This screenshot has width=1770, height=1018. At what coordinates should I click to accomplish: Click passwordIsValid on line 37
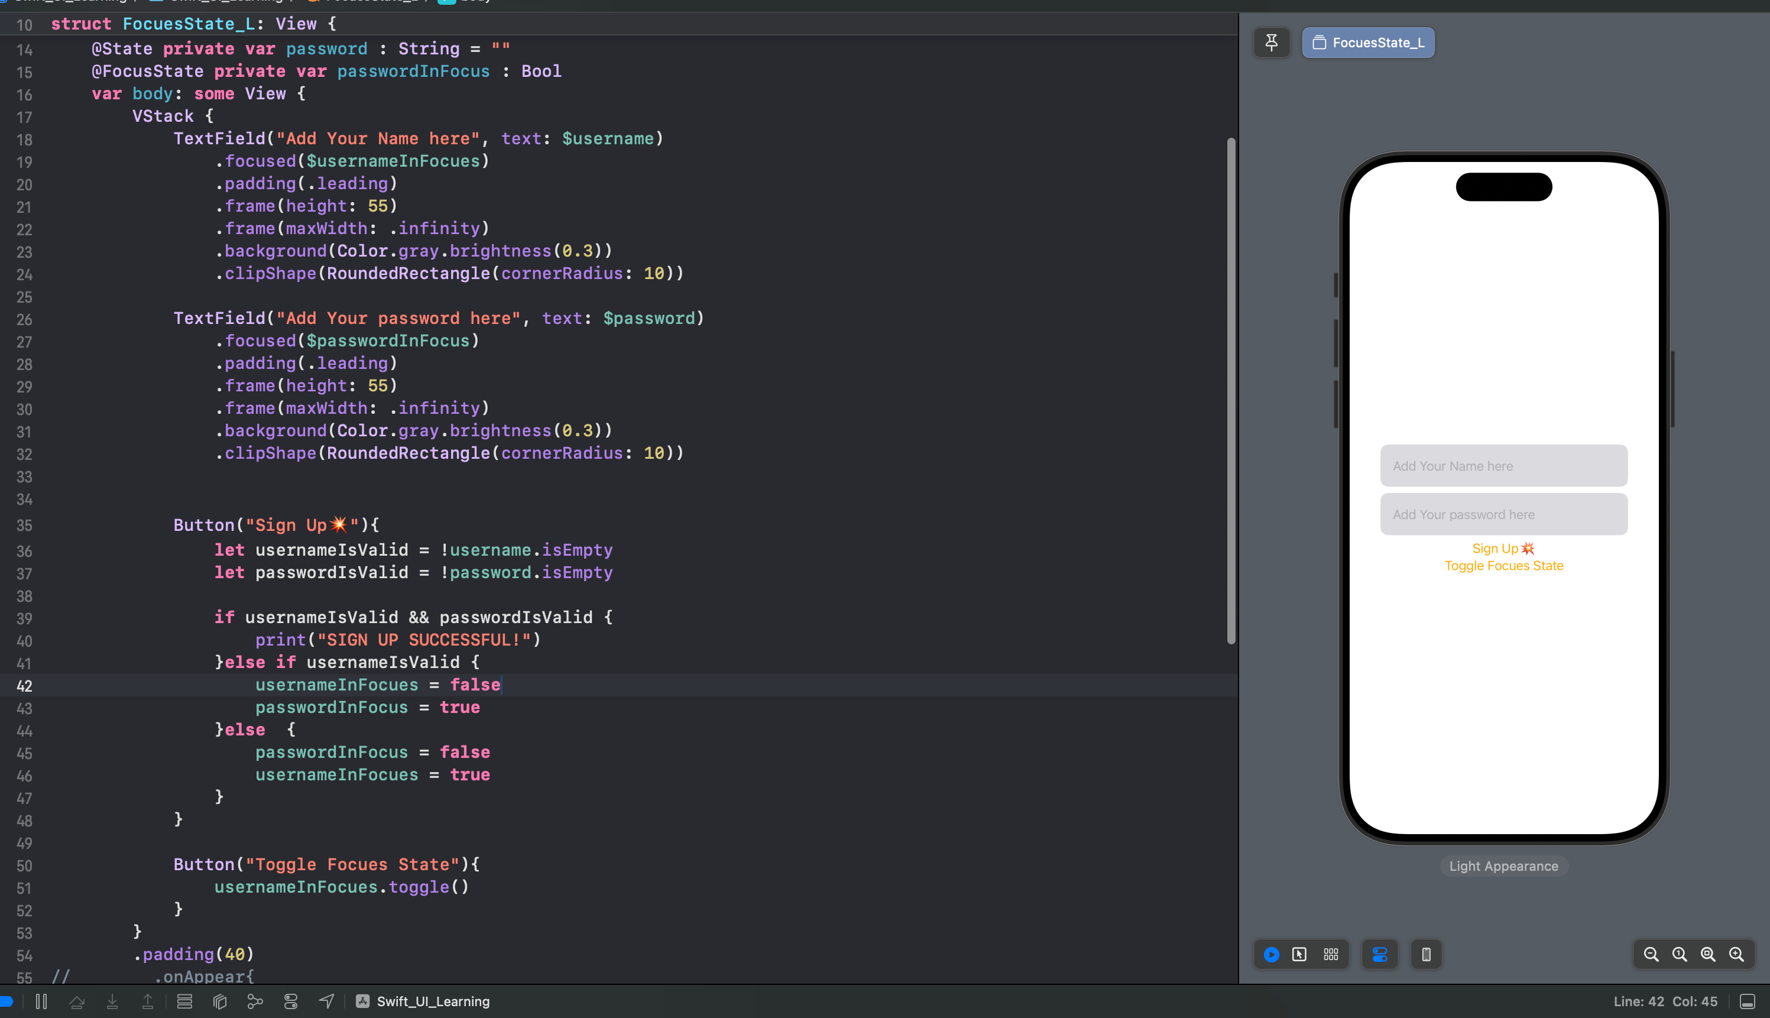pyautogui.click(x=331, y=573)
